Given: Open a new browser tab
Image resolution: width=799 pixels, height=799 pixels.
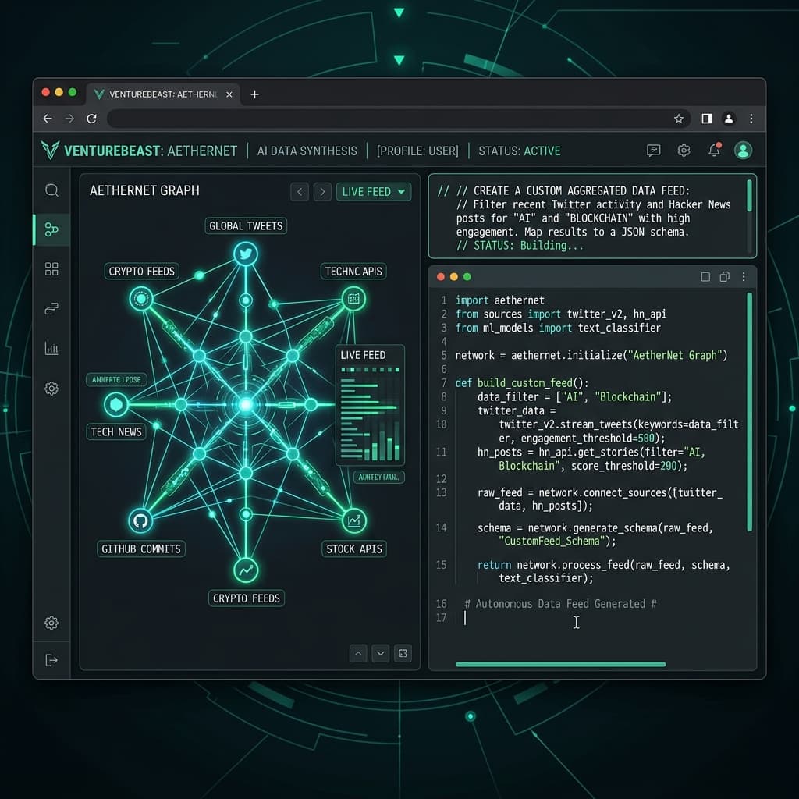Looking at the screenshot, I should [255, 94].
